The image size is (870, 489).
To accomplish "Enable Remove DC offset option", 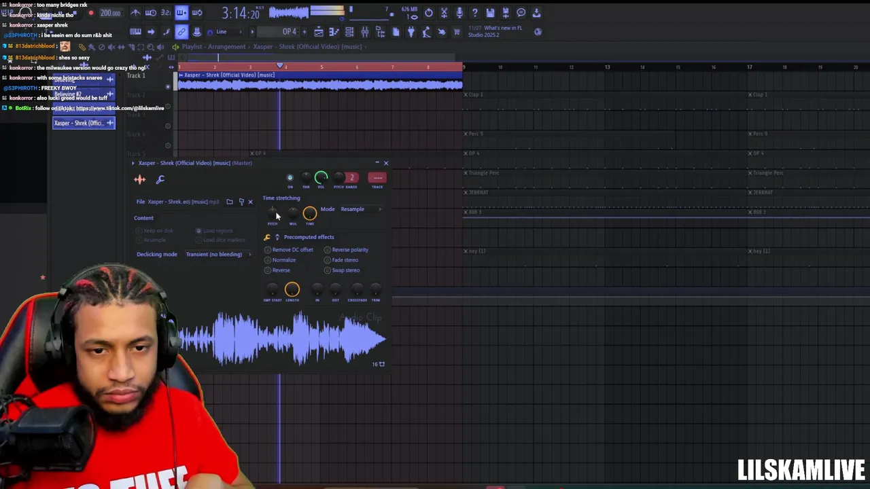I will pos(289,250).
